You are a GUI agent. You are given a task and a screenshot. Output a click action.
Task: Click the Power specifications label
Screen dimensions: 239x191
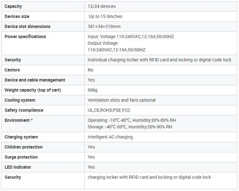pyautogui.click(x=25, y=37)
